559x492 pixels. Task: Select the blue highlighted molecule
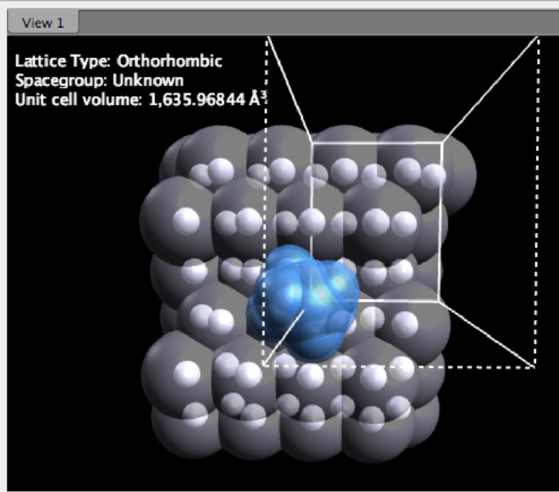point(303,302)
